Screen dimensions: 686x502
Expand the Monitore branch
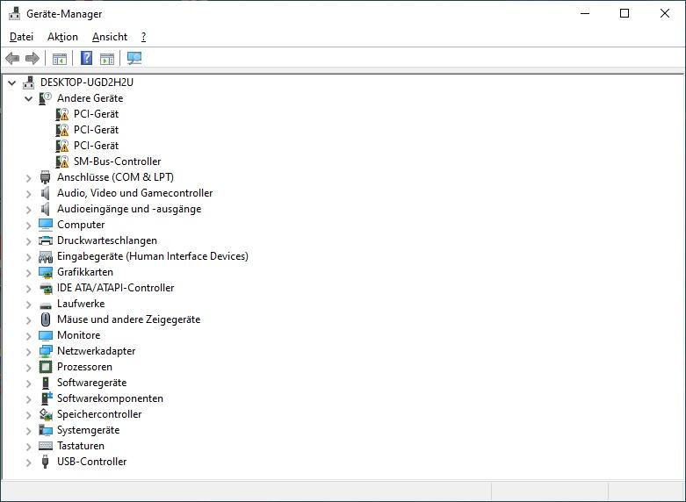pyautogui.click(x=28, y=336)
